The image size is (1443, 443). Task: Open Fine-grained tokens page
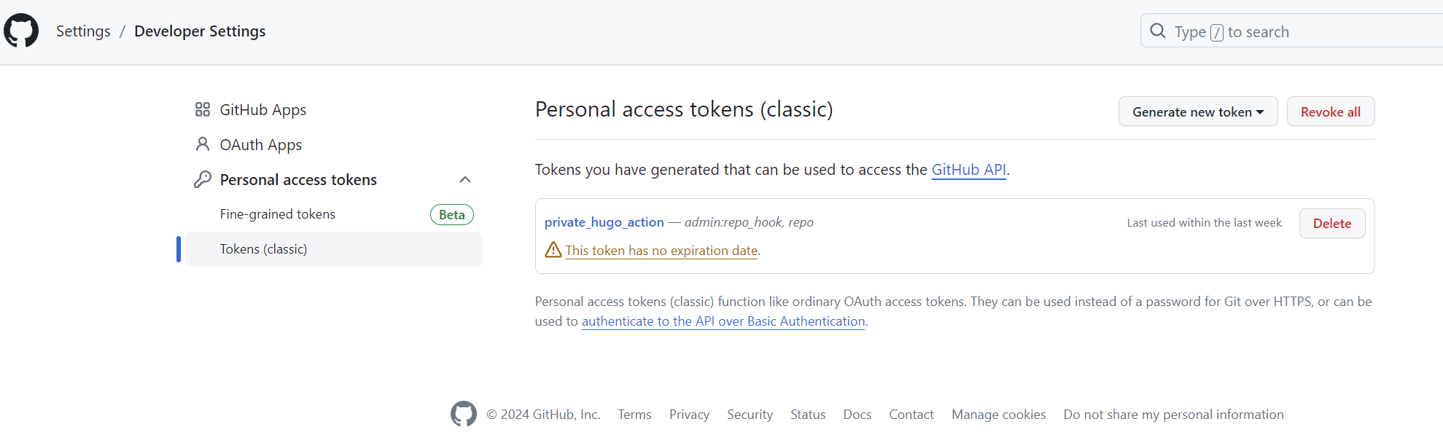pyautogui.click(x=278, y=214)
